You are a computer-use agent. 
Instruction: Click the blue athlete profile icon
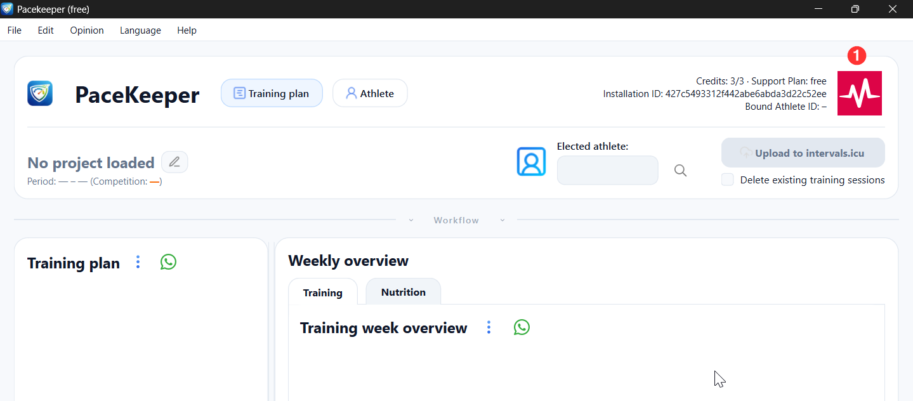point(531,162)
